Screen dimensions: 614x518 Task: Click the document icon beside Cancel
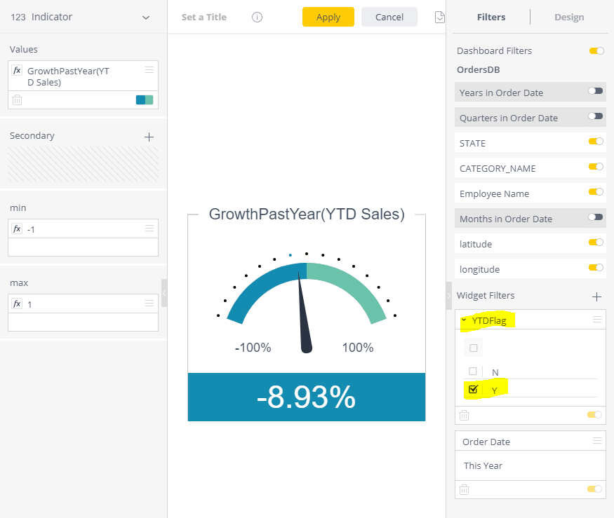[x=440, y=18]
